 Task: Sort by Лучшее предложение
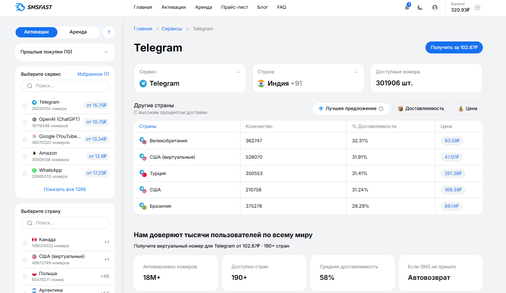point(351,108)
